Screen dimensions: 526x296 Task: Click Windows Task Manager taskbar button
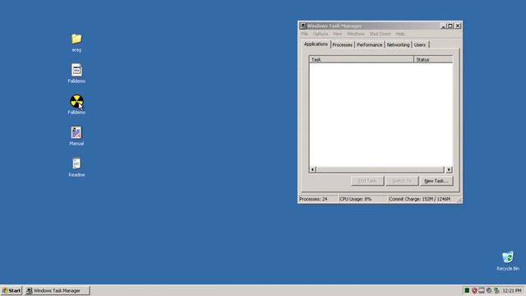pos(58,290)
